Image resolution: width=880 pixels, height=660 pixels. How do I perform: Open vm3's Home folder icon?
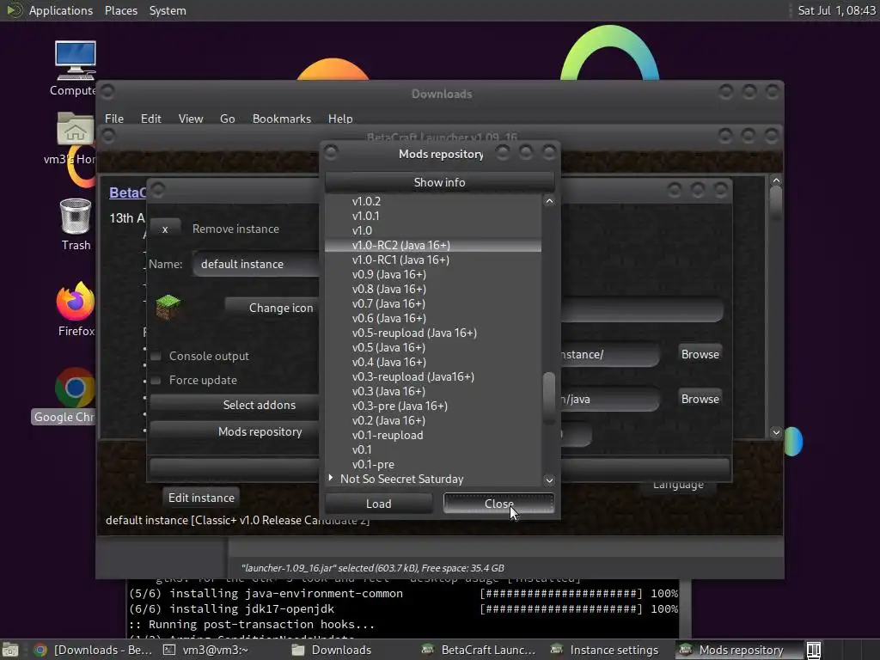[76, 129]
